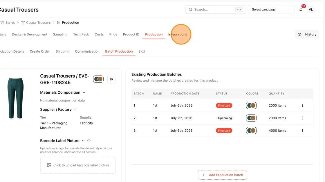
Task: Collapse the Supplier / Factory section
Action: click(75, 110)
